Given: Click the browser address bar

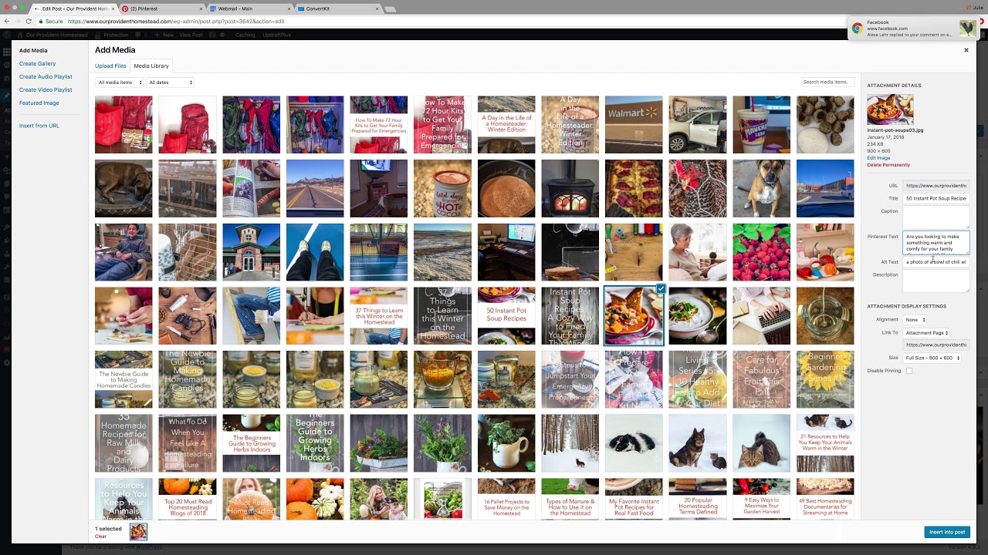Looking at the screenshot, I should (x=494, y=22).
